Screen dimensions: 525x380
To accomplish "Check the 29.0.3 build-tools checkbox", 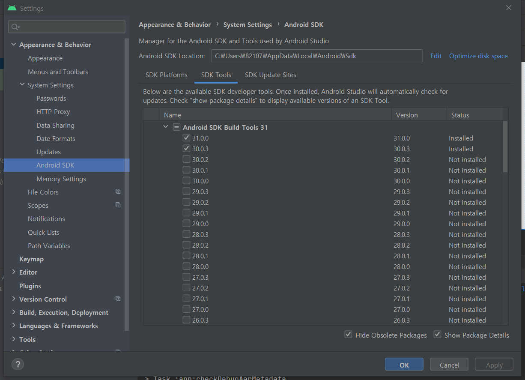I will pyautogui.click(x=186, y=191).
